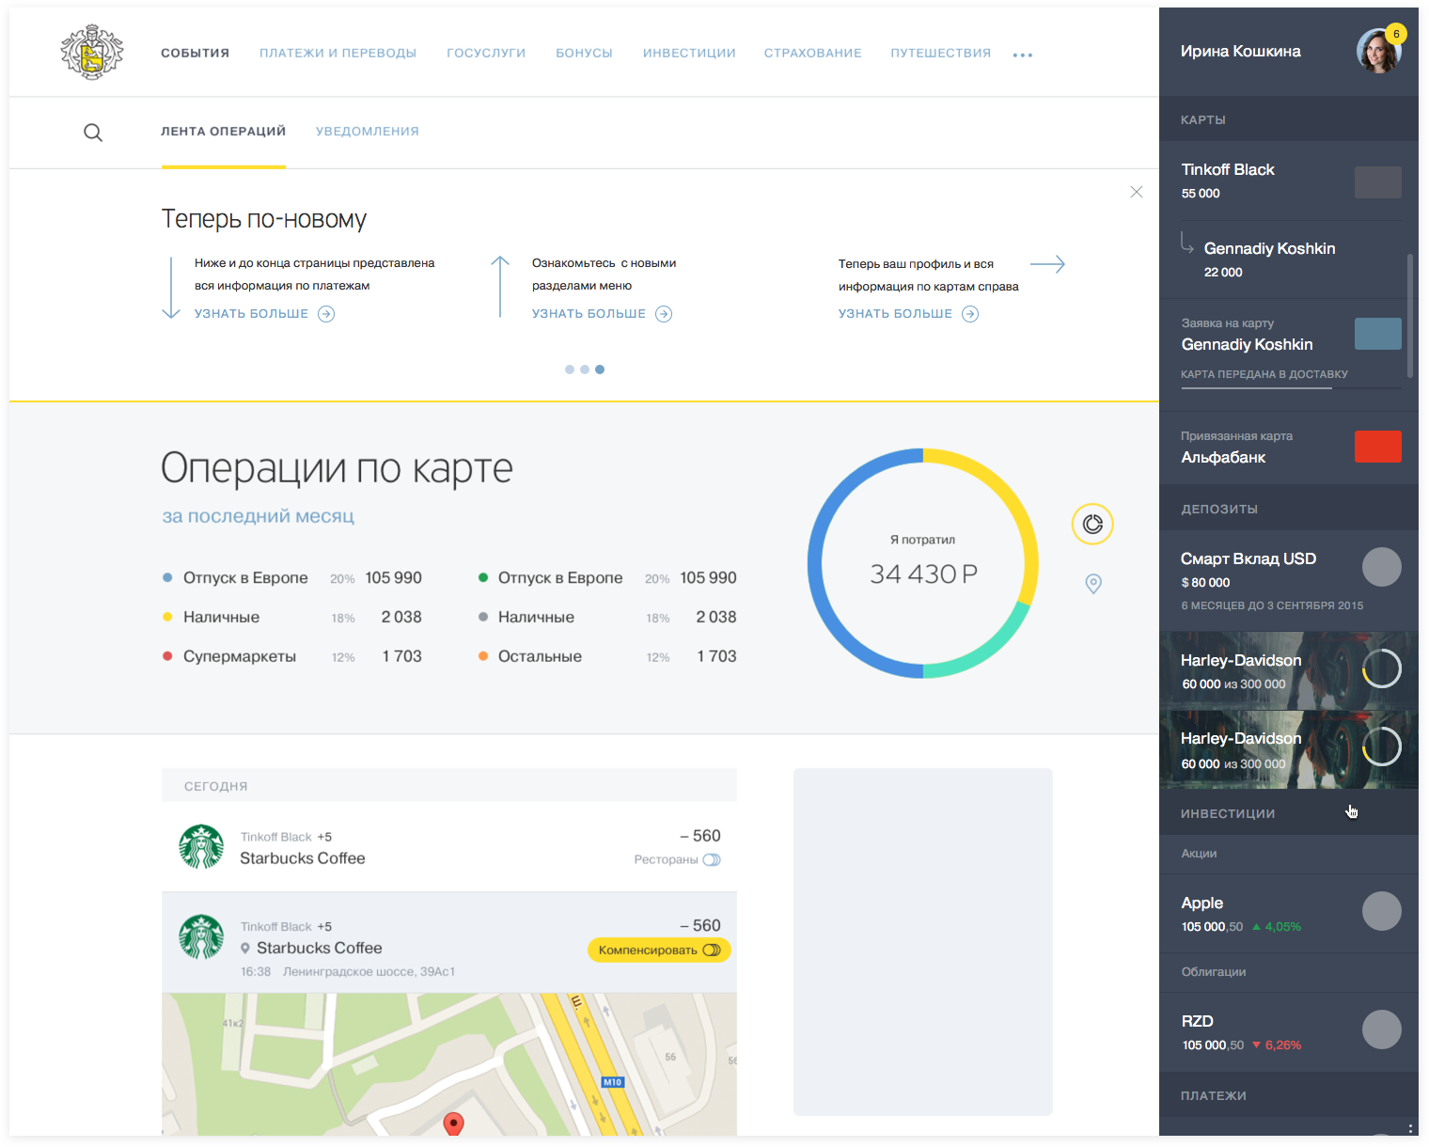Click the Tinkoff bank crest logo
Screen dimensions: 1429x1147
point(91,53)
